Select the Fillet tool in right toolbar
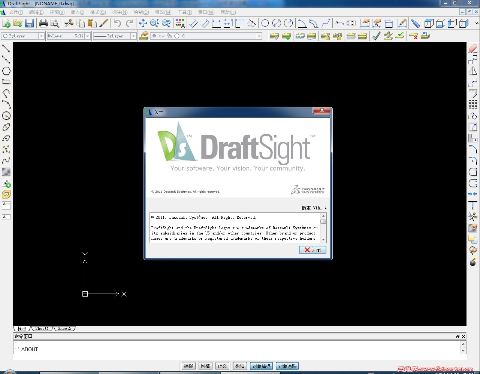Image resolution: width=480 pixels, height=374 pixels. click(x=473, y=160)
